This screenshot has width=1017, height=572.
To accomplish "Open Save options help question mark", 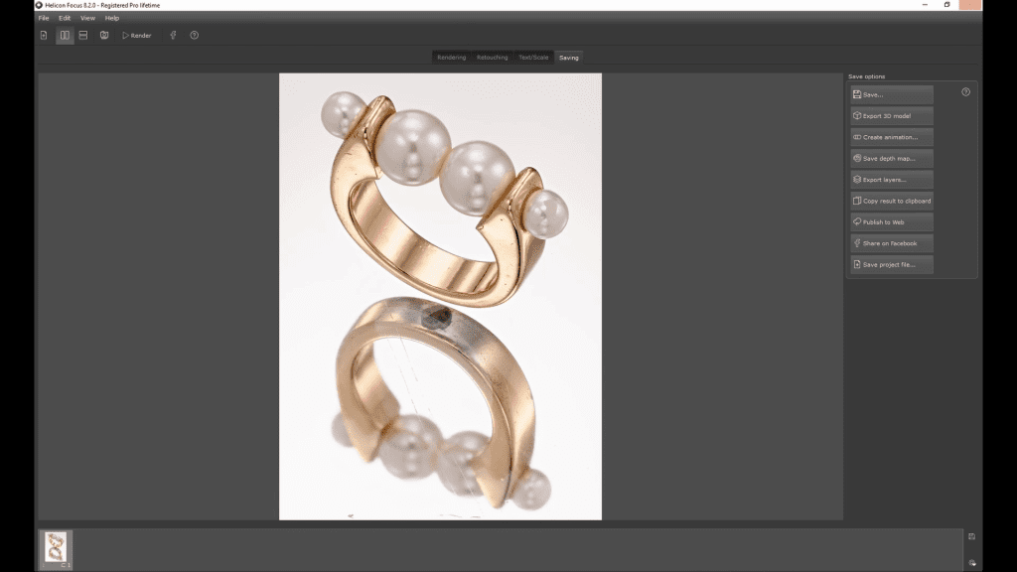I will pyautogui.click(x=965, y=92).
